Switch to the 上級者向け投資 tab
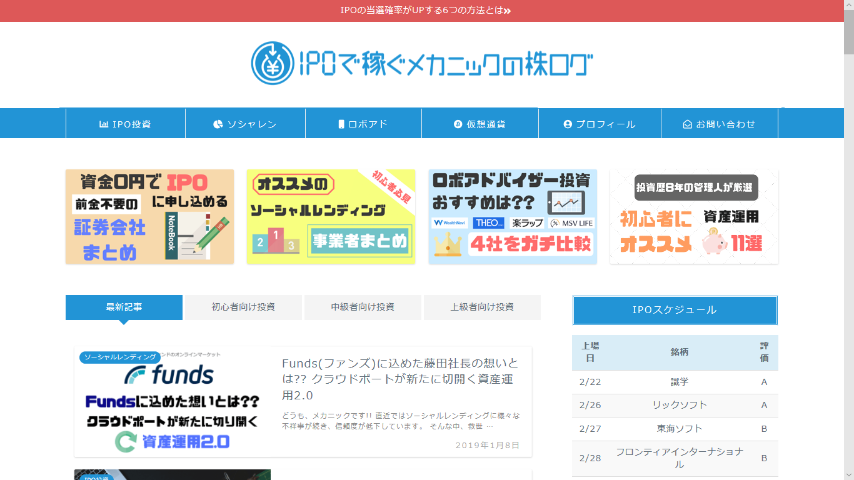 pyautogui.click(x=482, y=307)
